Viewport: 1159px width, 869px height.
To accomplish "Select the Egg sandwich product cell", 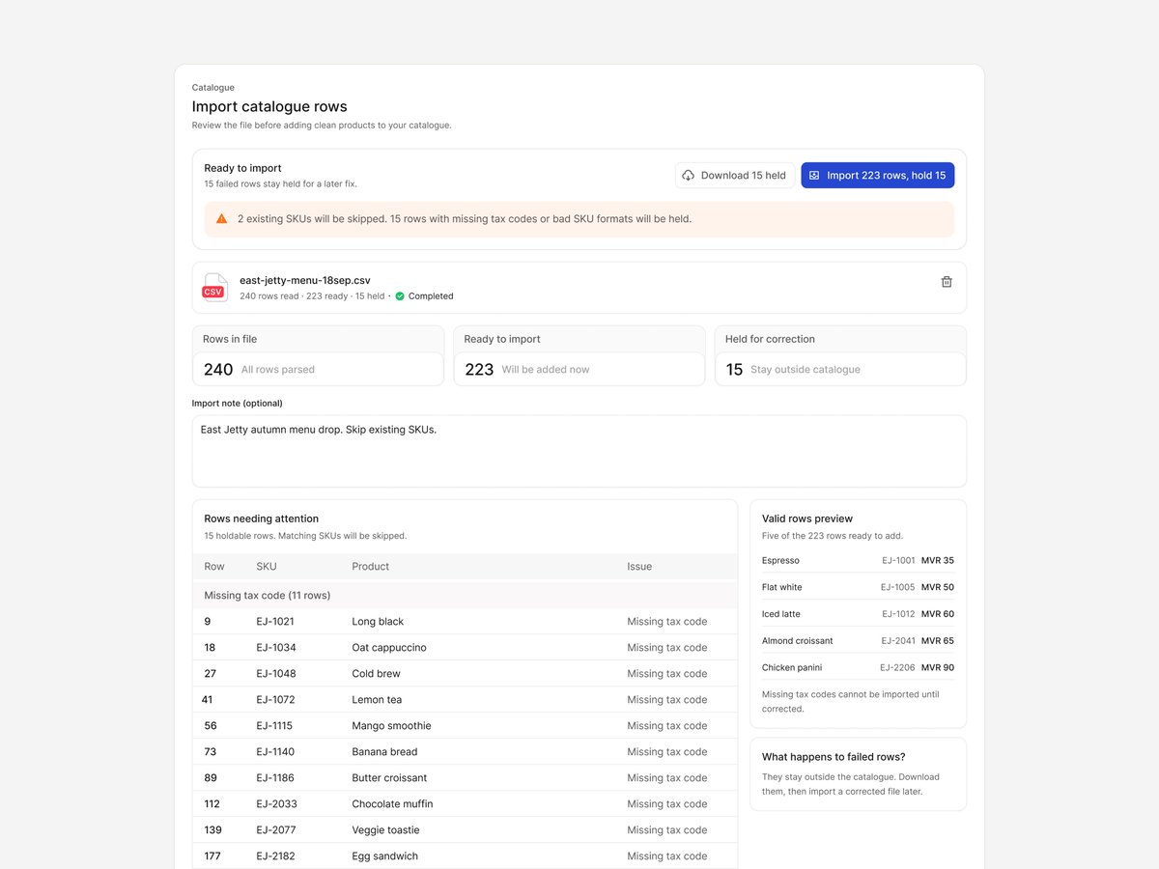I will 385,856.
